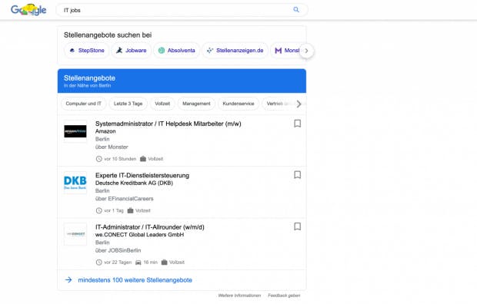
Task: Apply the Vollzeit filter chip
Action: [162, 104]
